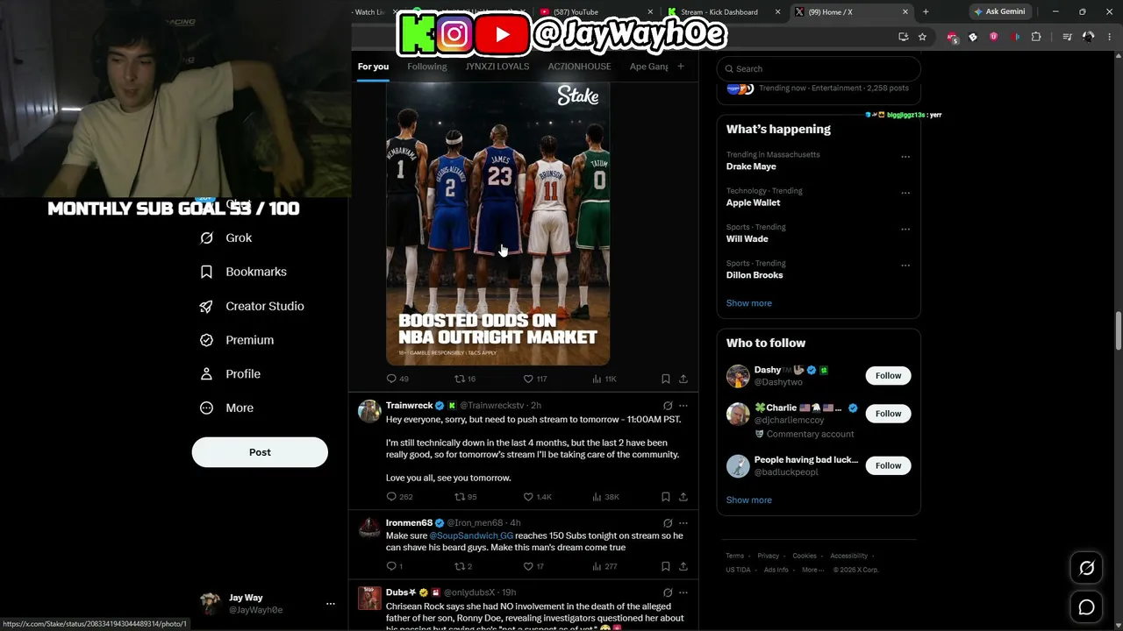Viewport: 1123px width, 631px height.
Task: Follow People having bad luck account
Action: coord(888,465)
